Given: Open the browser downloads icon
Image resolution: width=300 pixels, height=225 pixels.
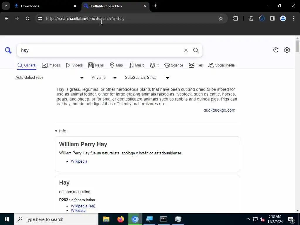Looking at the screenshot, I should click(x=262, y=18).
